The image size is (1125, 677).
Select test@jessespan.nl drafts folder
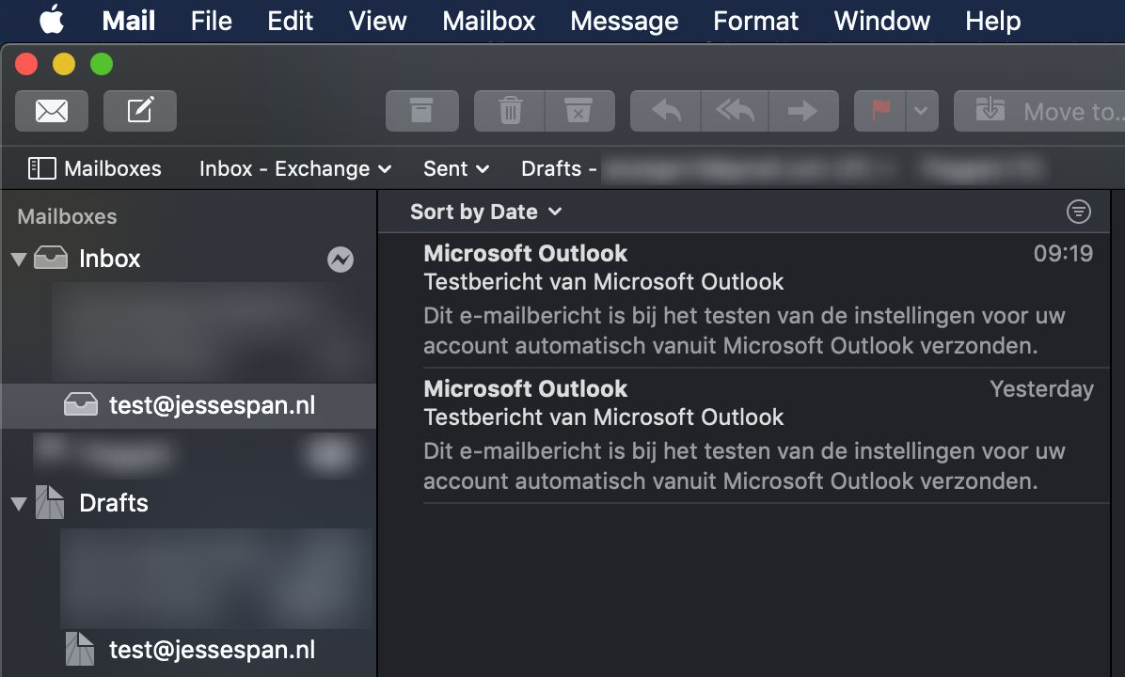(189, 650)
